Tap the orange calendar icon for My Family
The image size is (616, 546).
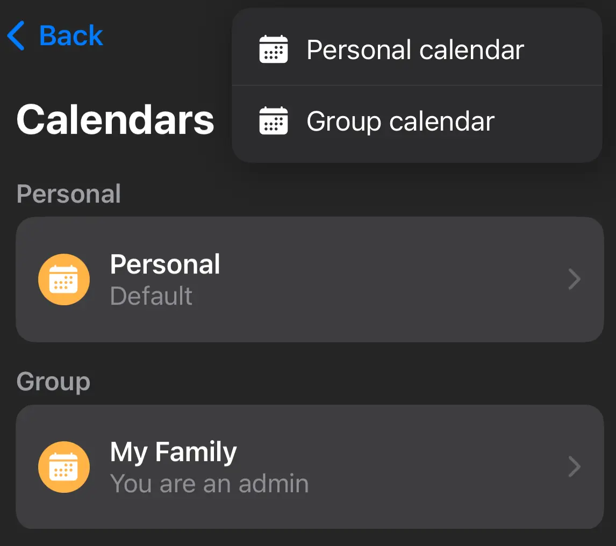[63, 466]
